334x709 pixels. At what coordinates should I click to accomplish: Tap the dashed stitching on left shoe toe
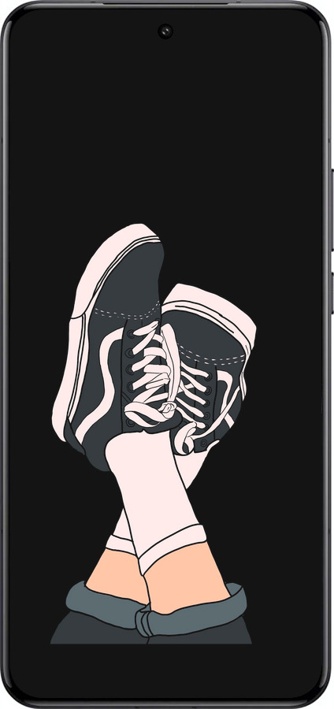(x=127, y=312)
